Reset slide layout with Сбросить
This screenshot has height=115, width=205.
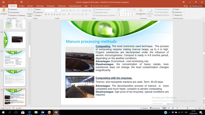[38, 12]
